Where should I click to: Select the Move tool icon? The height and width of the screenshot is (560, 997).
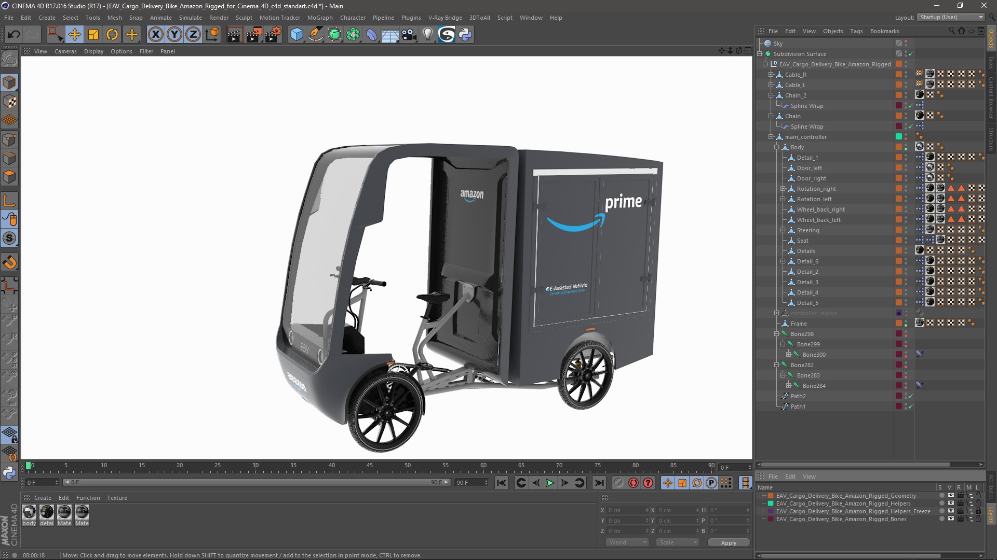coord(74,35)
